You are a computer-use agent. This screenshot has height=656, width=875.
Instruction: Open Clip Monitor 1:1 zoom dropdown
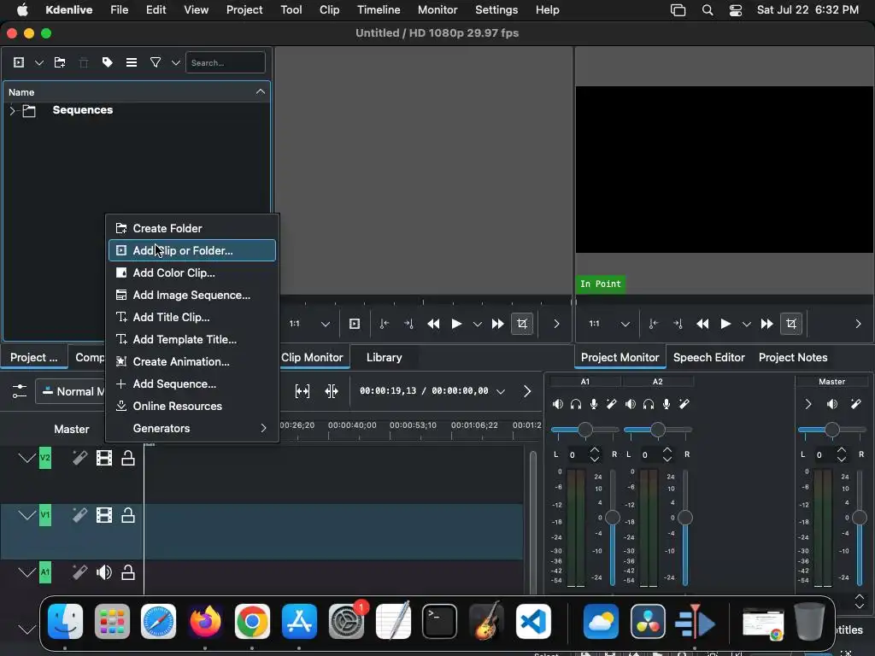pos(326,324)
